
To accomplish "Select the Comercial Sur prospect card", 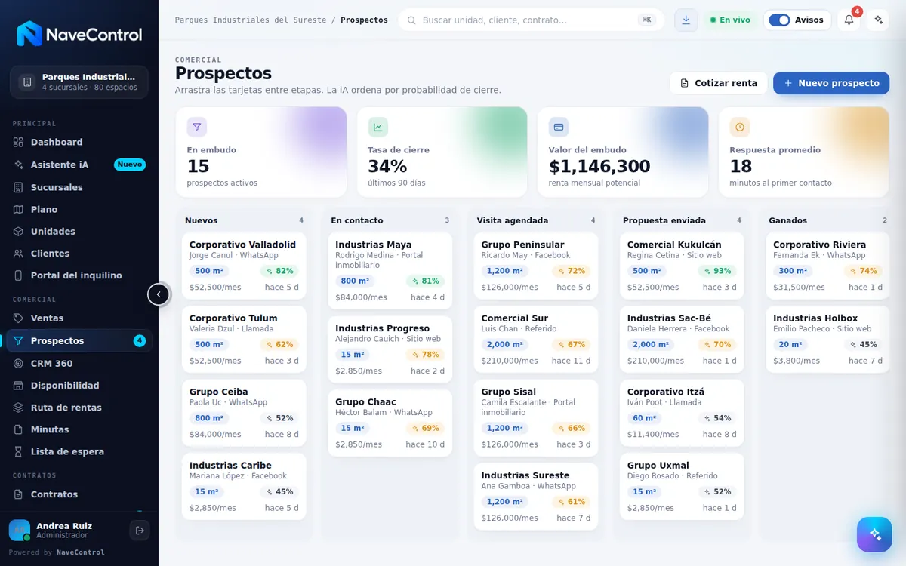I will click(x=536, y=340).
